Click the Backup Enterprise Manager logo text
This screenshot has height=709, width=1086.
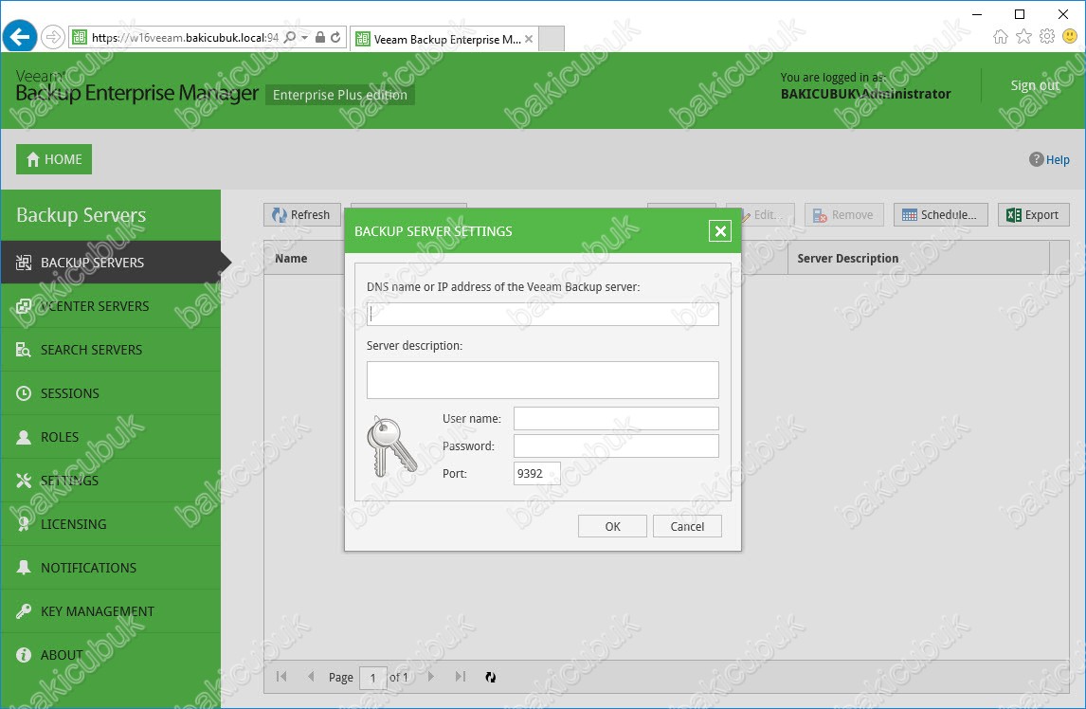coord(137,92)
